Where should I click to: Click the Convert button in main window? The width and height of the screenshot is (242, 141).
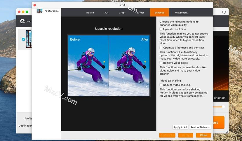tap(219, 123)
